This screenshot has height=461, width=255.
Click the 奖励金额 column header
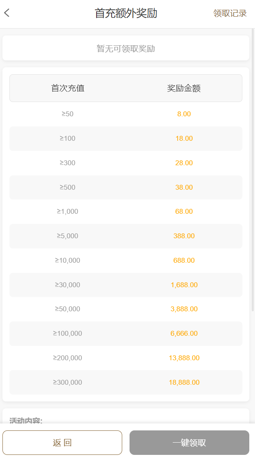184,88
